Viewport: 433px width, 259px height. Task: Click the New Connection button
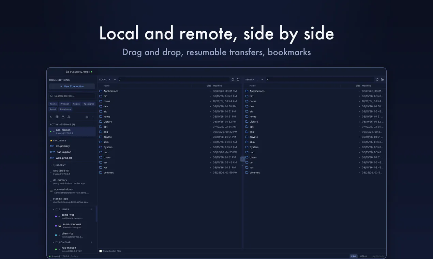(72, 87)
